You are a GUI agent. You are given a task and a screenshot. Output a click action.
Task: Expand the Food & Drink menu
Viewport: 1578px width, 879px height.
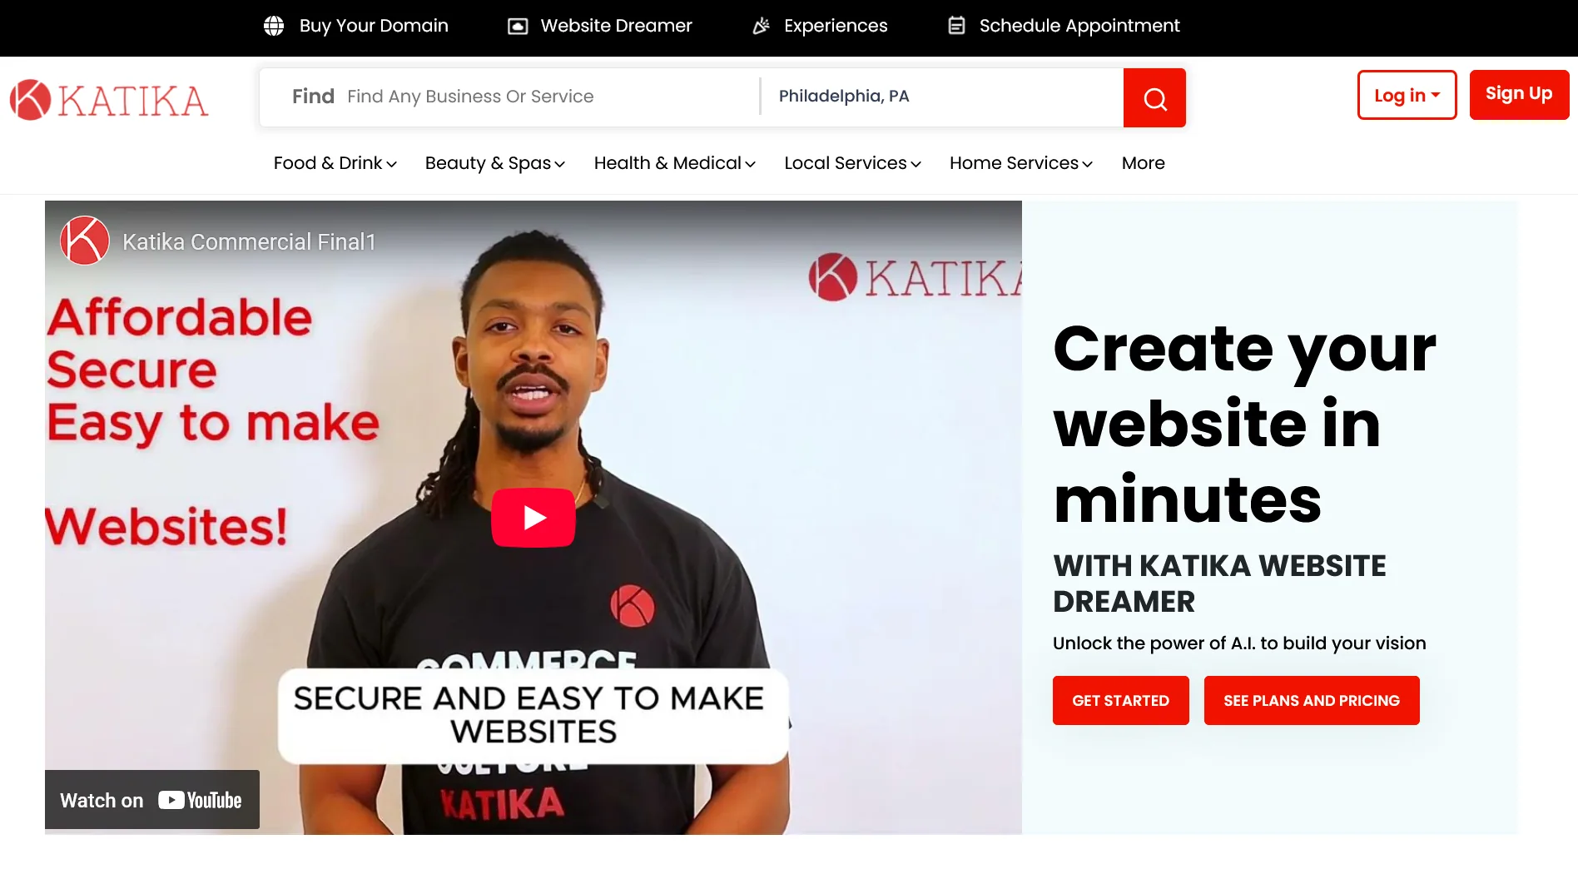[335, 163]
